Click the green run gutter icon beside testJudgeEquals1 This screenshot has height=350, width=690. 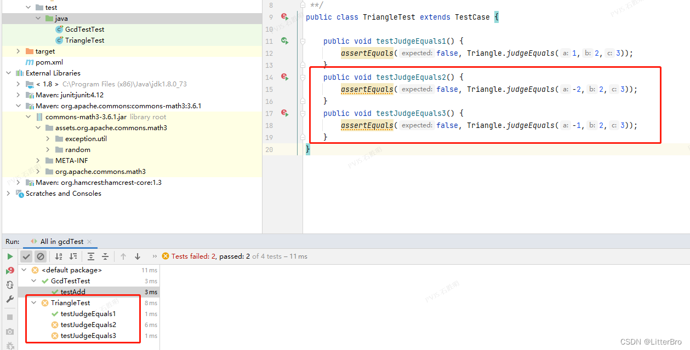285,41
